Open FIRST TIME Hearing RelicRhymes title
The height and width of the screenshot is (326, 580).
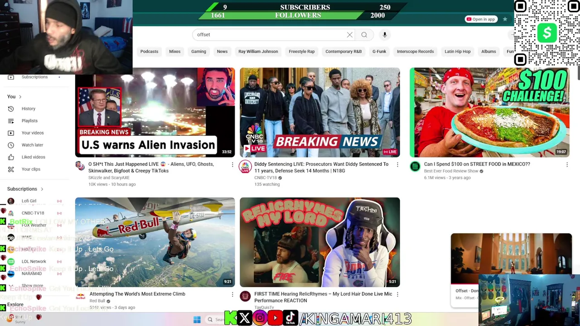323,297
